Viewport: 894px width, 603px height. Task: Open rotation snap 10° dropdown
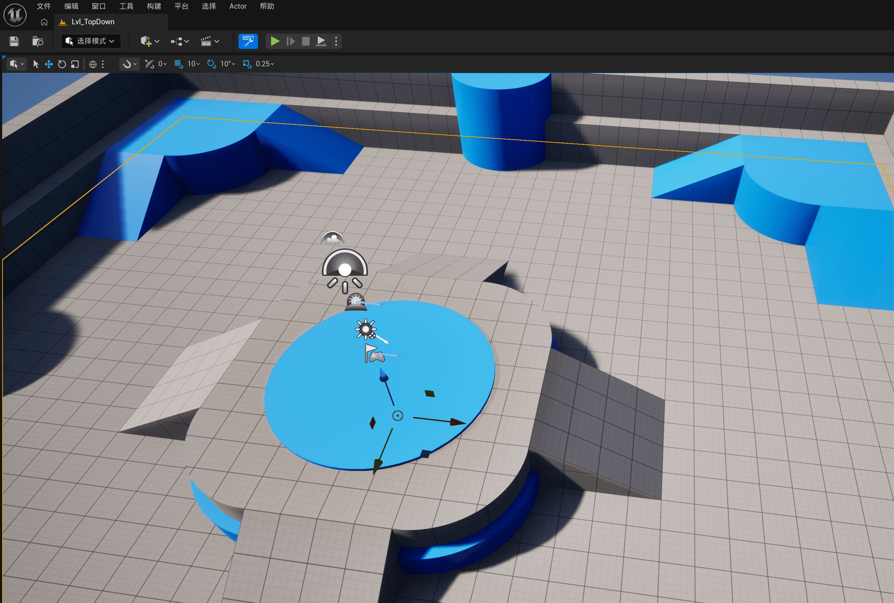click(228, 64)
